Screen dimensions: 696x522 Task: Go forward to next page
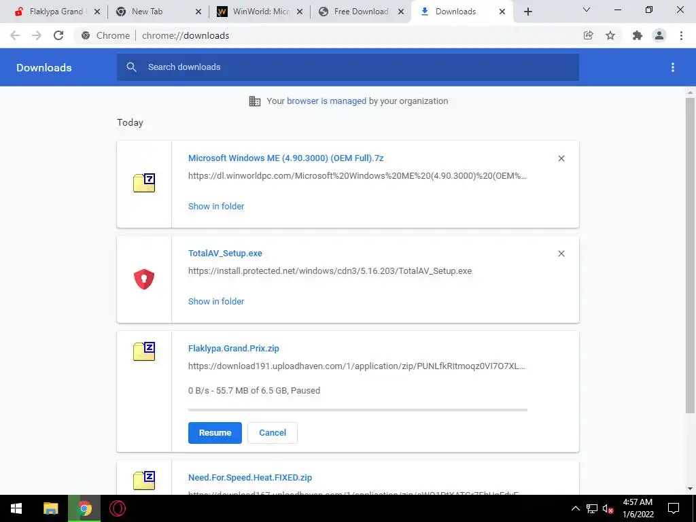37,35
